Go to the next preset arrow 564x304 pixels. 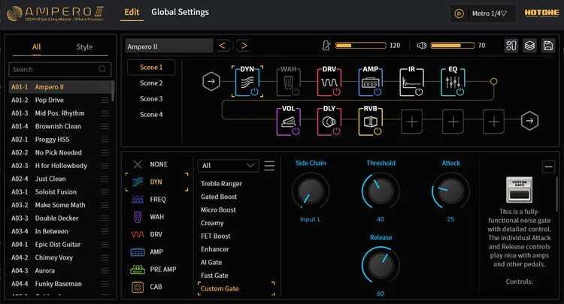pyautogui.click(x=243, y=46)
